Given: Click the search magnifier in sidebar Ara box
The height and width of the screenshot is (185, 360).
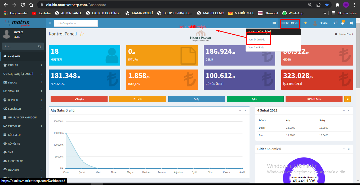Looking at the screenshot, I should click(x=39, y=47).
